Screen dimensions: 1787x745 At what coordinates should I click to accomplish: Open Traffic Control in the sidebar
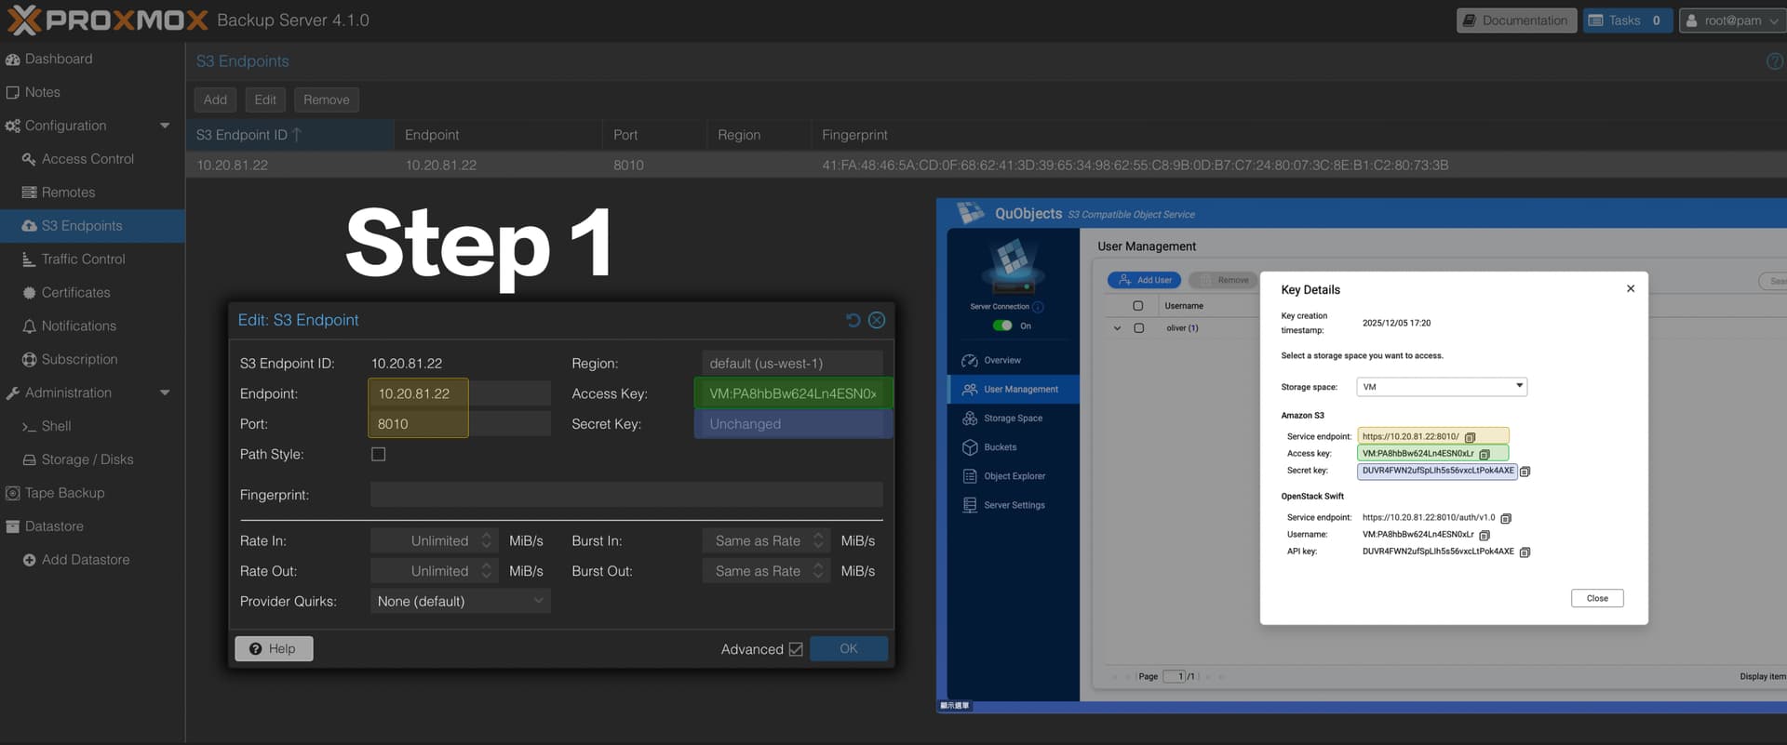[x=83, y=259]
